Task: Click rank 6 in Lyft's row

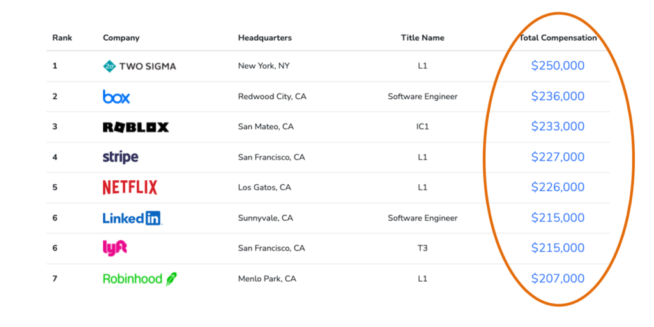Action: pyautogui.click(x=55, y=248)
